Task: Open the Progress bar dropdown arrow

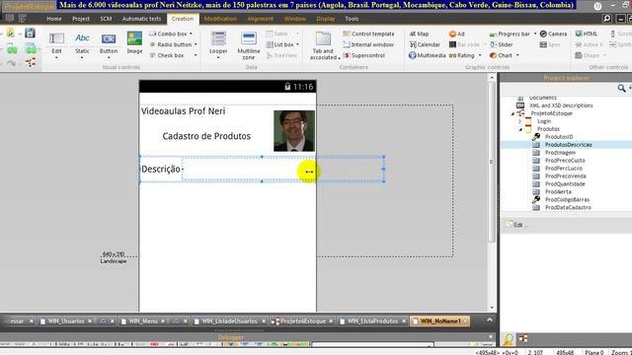Action: (x=535, y=34)
